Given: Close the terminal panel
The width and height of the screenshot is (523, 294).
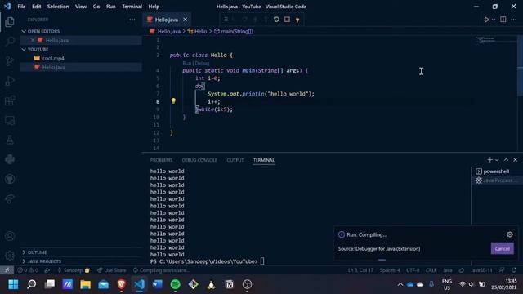Looking at the screenshot, I should 516,160.
